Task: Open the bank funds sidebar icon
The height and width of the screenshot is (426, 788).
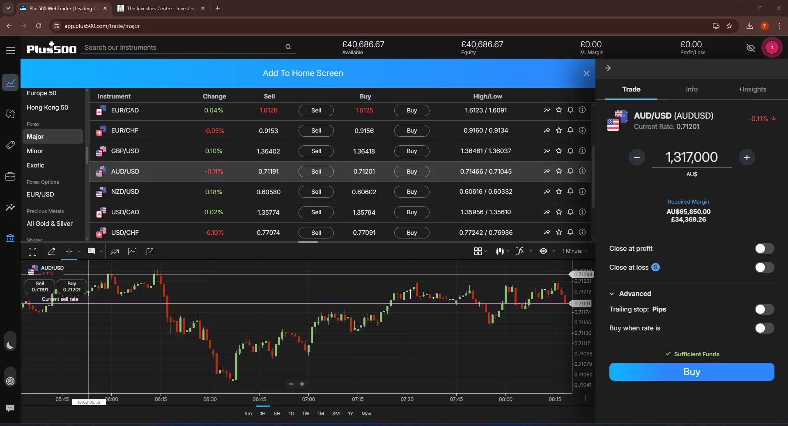Action: coord(10,238)
